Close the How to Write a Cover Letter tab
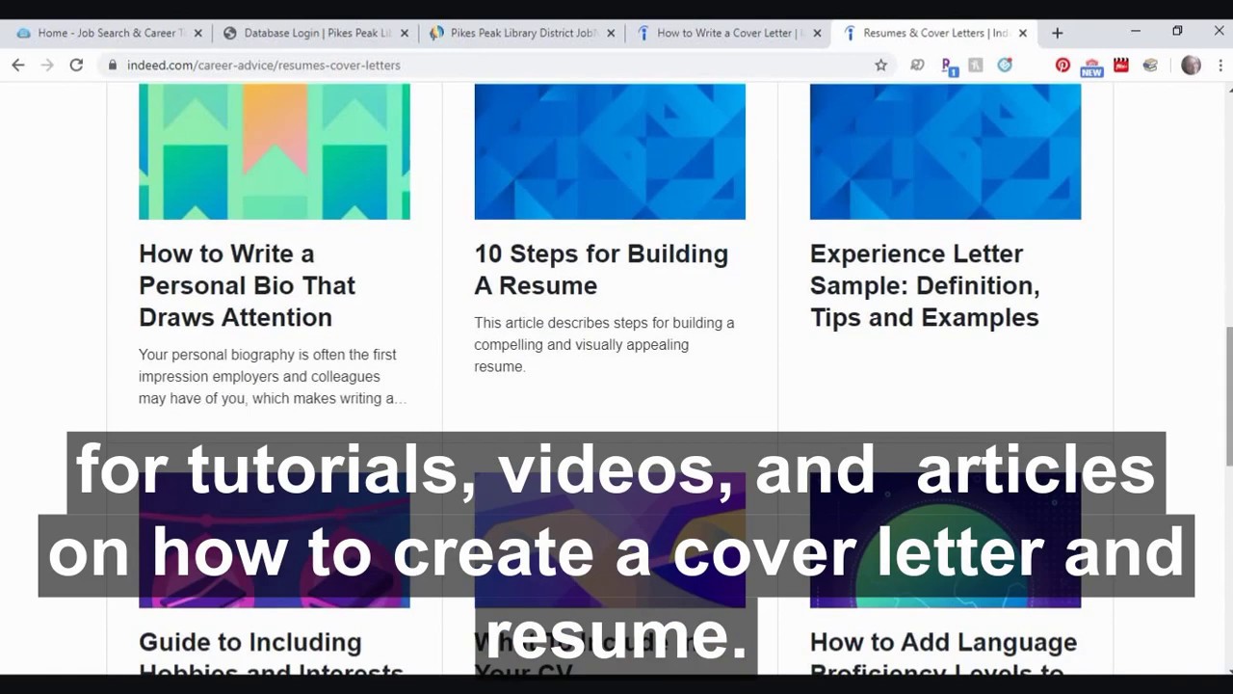This screenshot has height=694, width=1233. [x=817, y=33]
